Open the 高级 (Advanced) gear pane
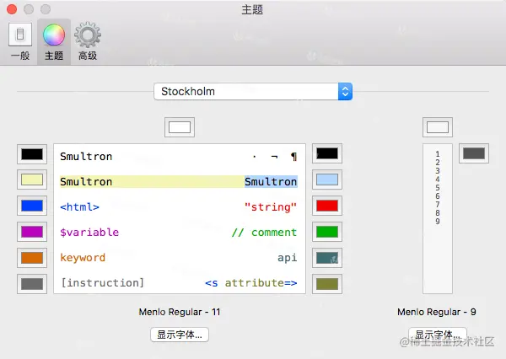506x359 pixels. [x=88, y=42]
